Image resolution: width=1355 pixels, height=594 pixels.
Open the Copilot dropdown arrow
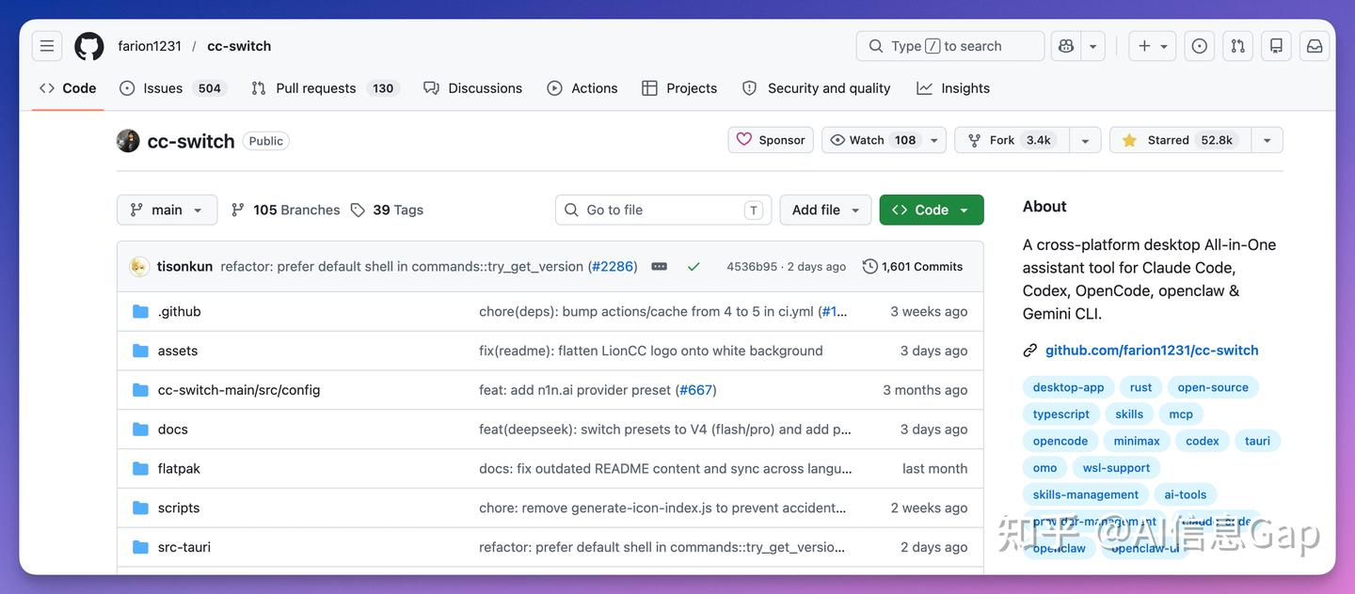[x=1092, y=46]
